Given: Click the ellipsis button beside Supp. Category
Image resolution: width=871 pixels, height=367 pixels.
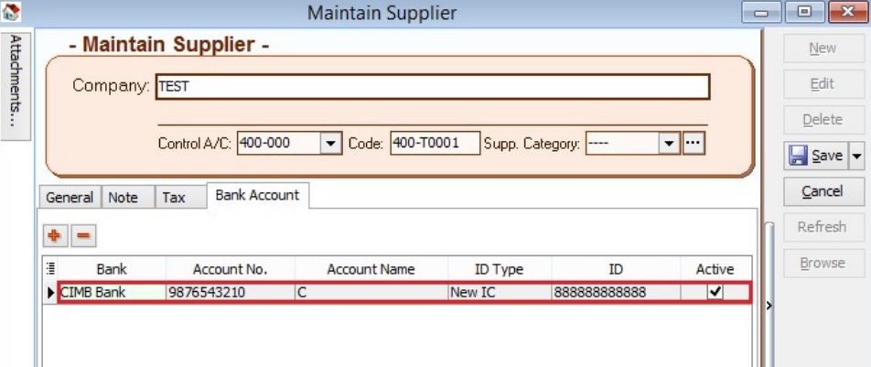Looking at the screenshot, I should 694,144.
